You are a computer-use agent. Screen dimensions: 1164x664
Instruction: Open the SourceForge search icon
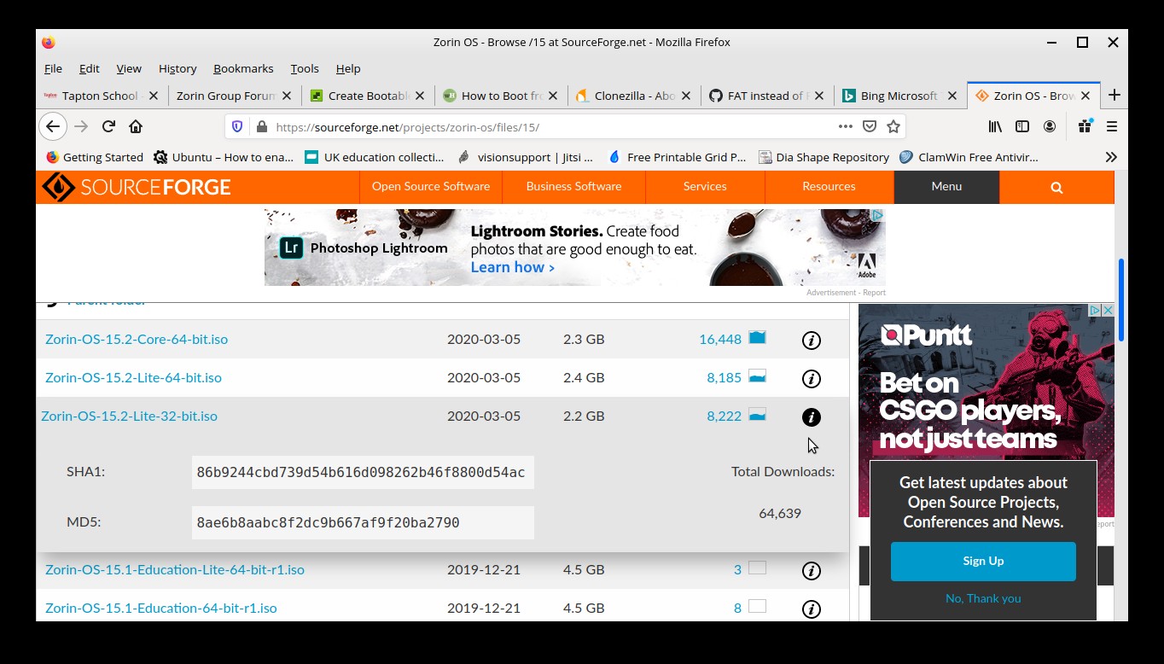1056,187
